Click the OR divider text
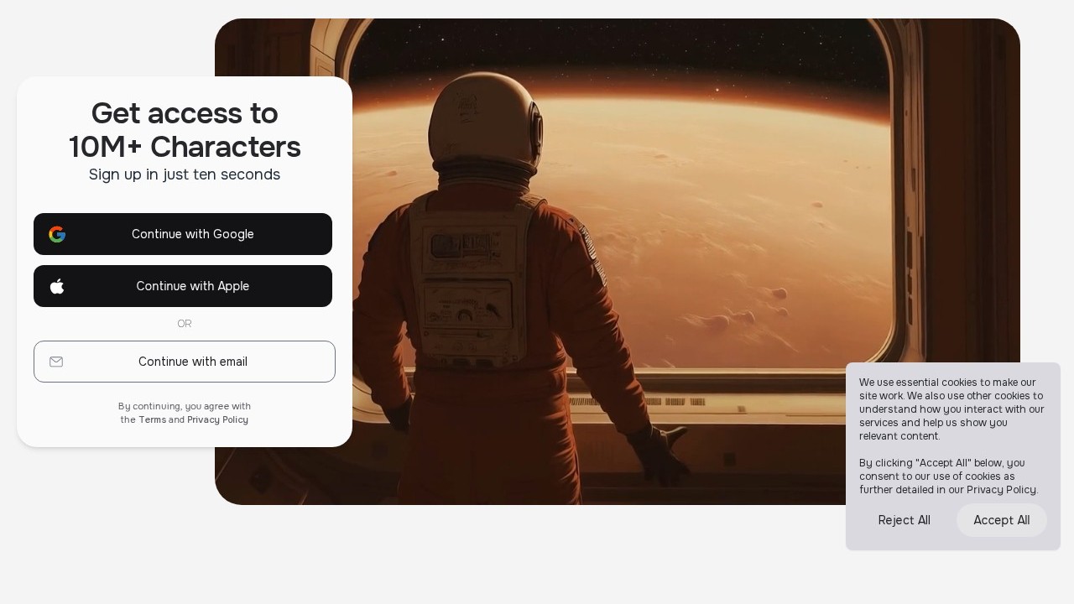 click(x=185, y=324)
